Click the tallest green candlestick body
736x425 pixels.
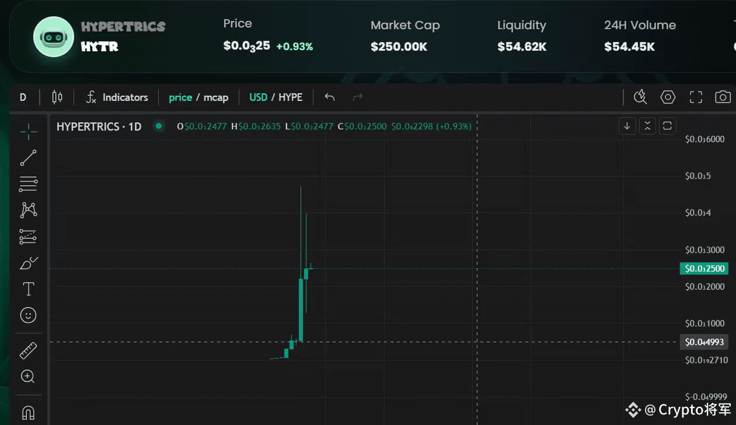pos(301,310)
